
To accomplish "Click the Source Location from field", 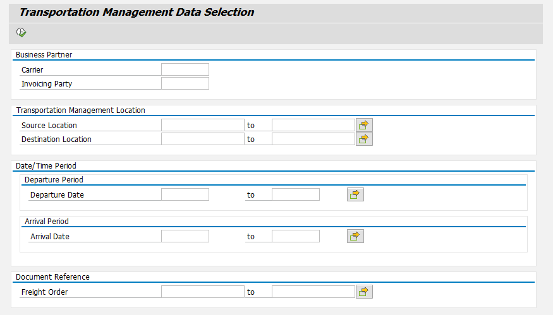I will pyautogui.click(x=202, y=125).
